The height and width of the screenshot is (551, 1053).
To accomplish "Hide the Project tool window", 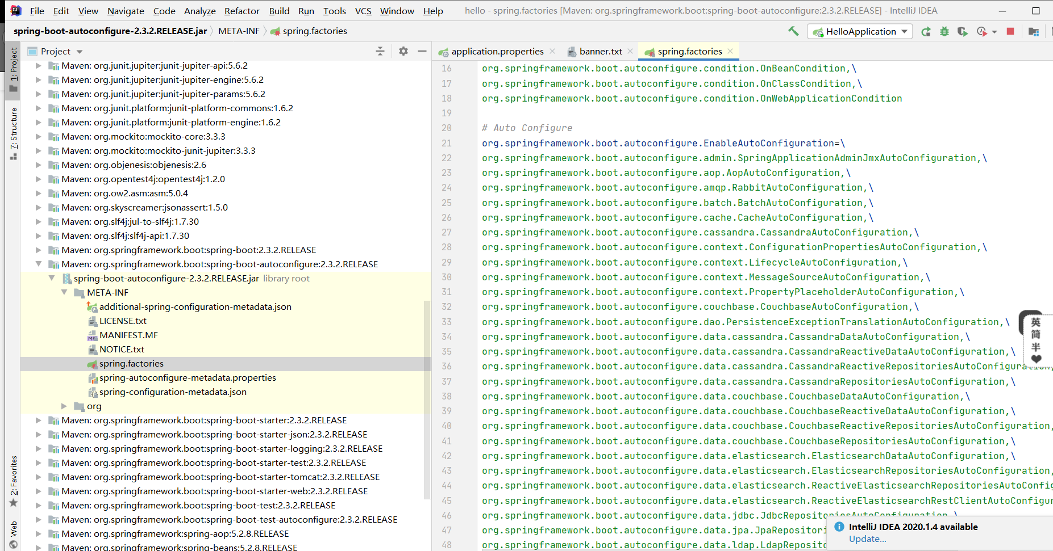I will coord(422,51).
